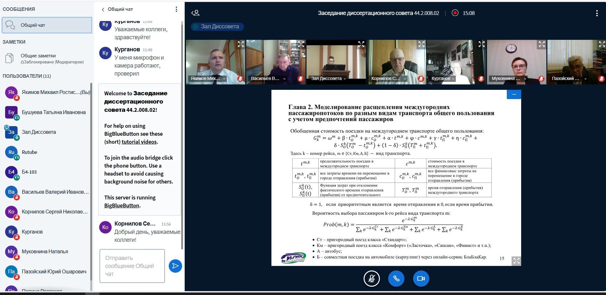Open dropdown for Зал Диссовета webcam

[x=344, y=79]
